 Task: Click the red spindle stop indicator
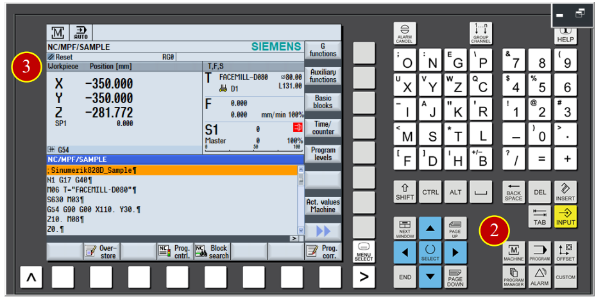click(298, 127)
